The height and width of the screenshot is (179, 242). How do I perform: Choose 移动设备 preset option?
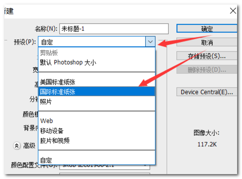(97, 131)
